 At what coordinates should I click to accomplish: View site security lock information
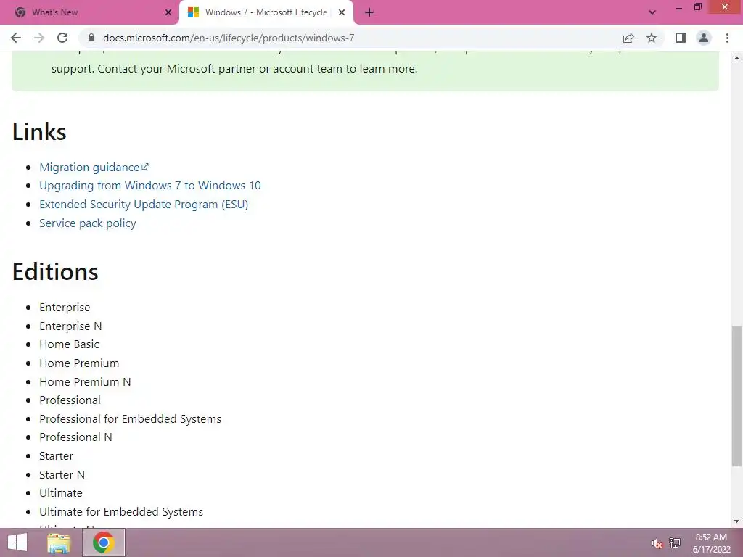pyautogui.click(x=91, y=38)
